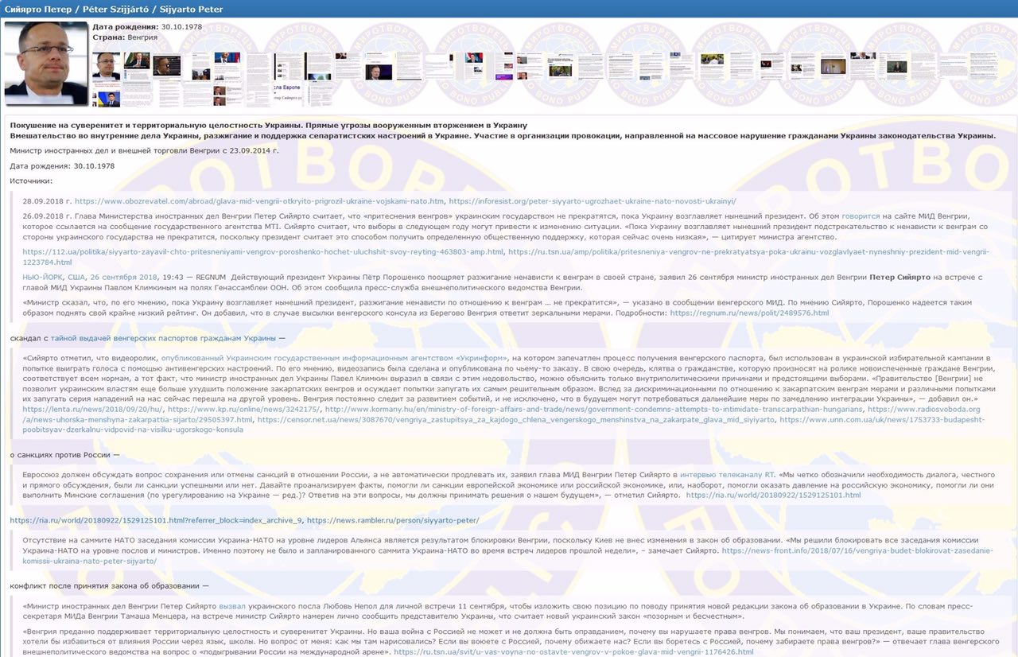Screen dimensions: 1018x657
Task: Click the '28.09.2018 г.' date text
Action: point(47,201)
